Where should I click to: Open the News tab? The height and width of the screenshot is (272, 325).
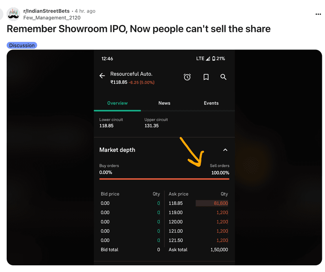click(164, 103)
